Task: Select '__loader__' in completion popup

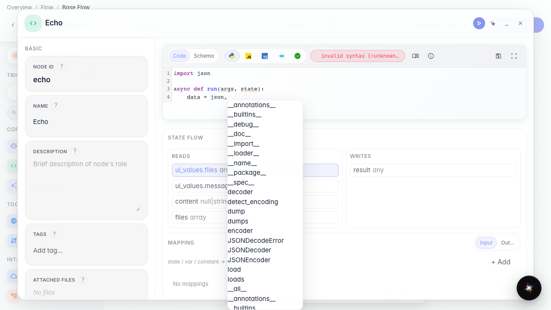Action: (x=265, y=153)
